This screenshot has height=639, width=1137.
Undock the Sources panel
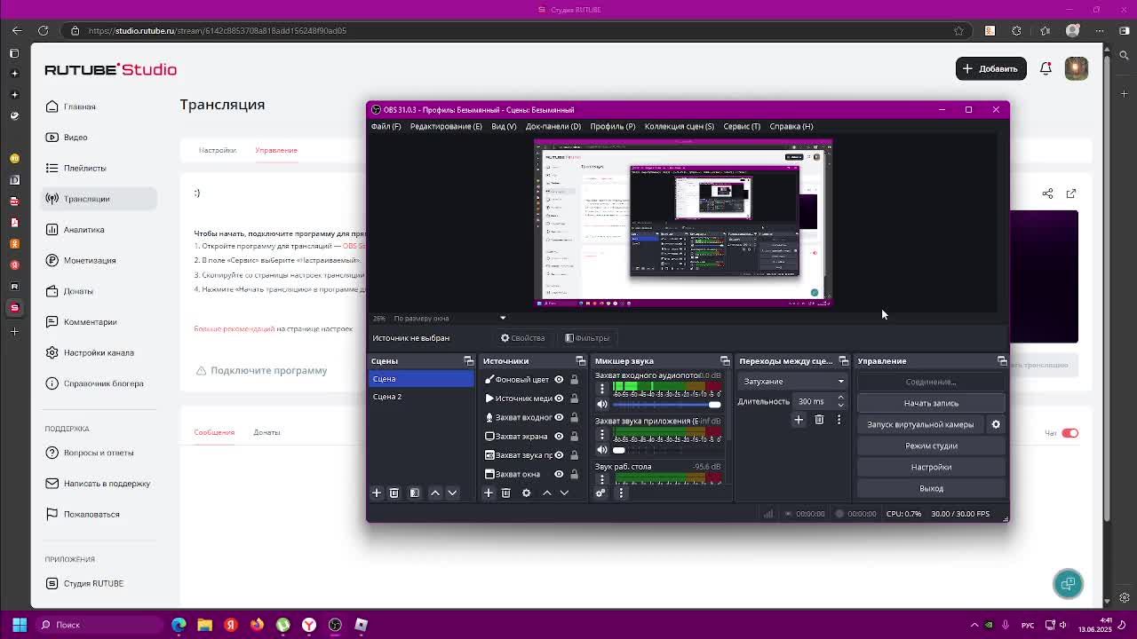coord(581,361)
